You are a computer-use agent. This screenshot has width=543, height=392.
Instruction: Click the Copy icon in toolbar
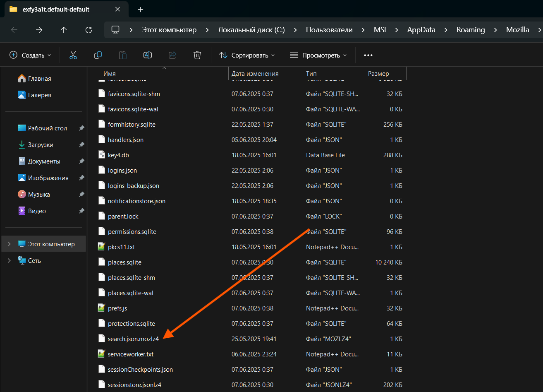click(98, 55)
